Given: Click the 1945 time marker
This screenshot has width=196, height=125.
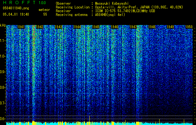Looking at the screenshot, I should [96, 27].
